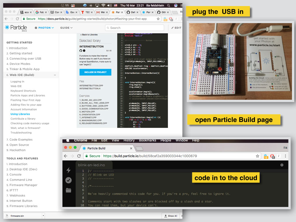Open Connecting over USB in sidebar
Screen dimensions: 296x222
coord(25,58)
